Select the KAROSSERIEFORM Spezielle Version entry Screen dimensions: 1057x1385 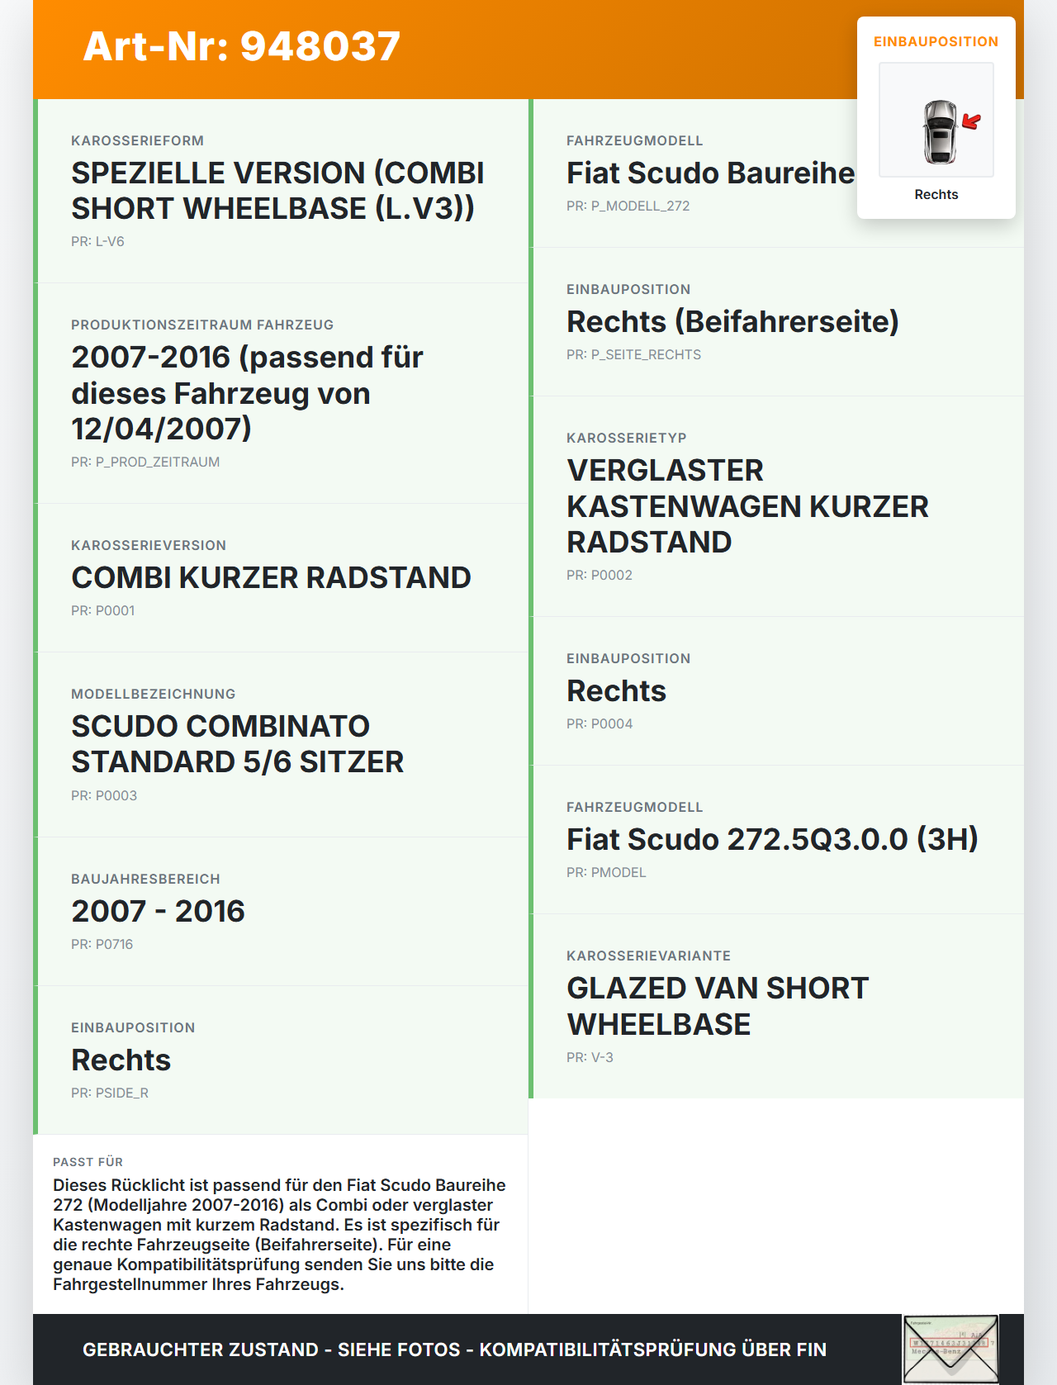click(x=277, y=191)
